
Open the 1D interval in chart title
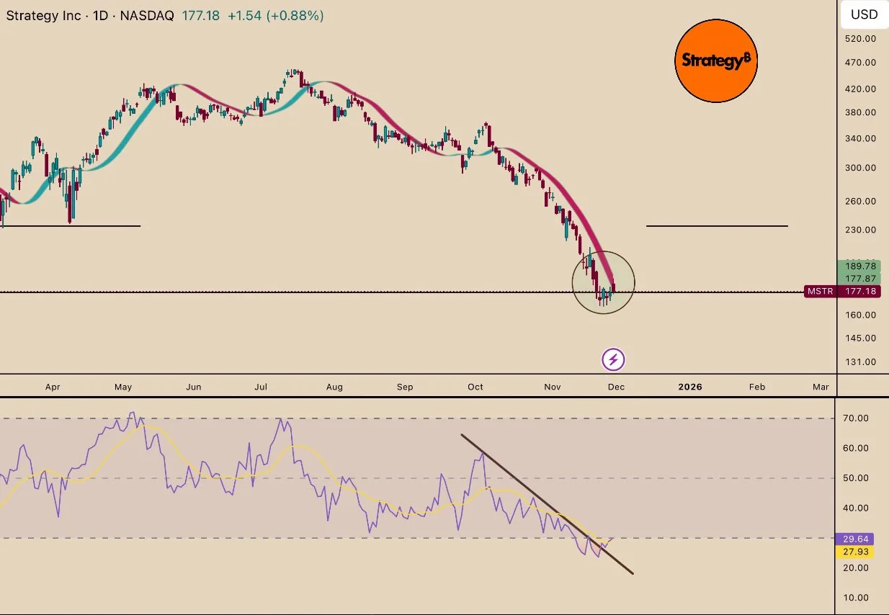[101, 16]
